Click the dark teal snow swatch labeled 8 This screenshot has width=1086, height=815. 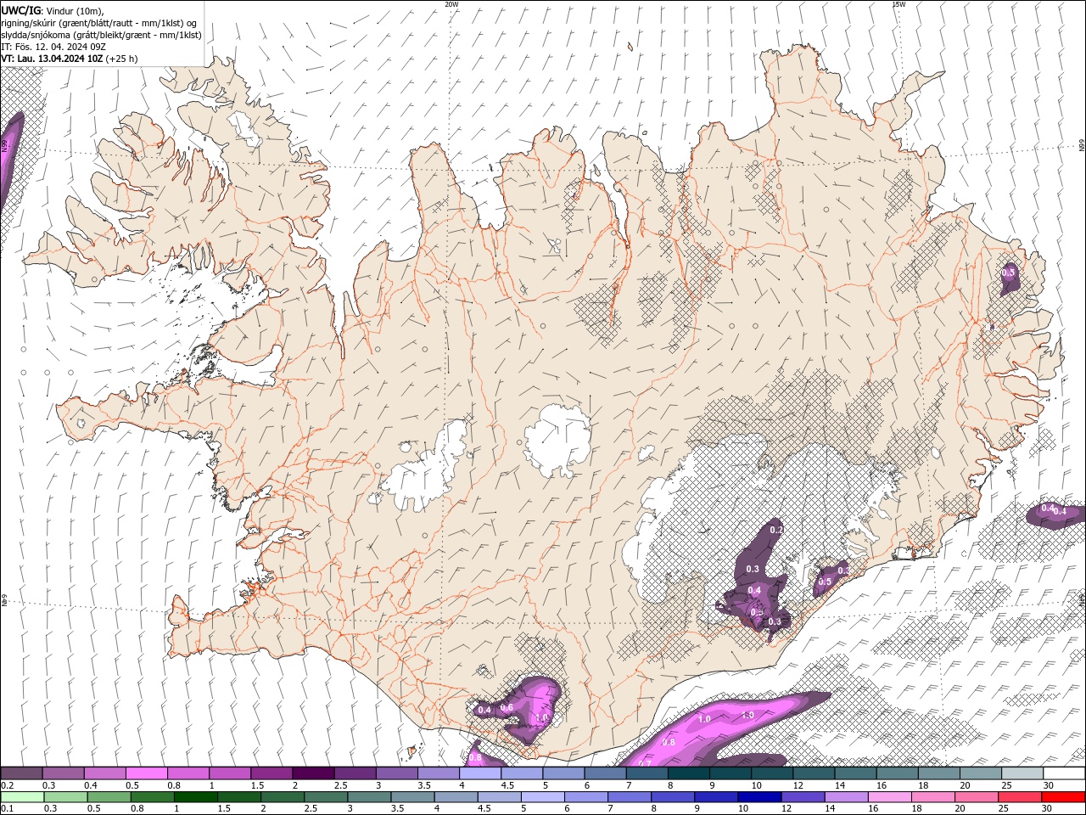(x=689, y=773)
